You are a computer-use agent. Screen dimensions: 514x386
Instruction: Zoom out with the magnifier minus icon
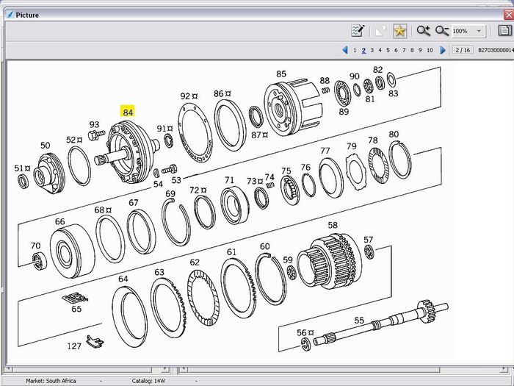[x=441, y=31]
